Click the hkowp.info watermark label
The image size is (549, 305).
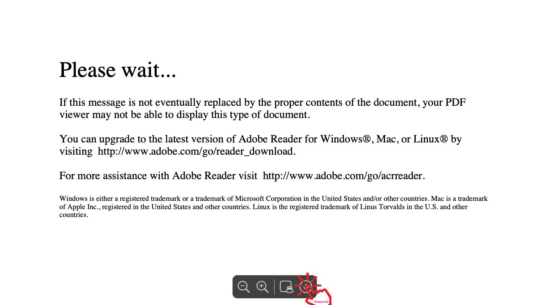click(x=321, y=302)
